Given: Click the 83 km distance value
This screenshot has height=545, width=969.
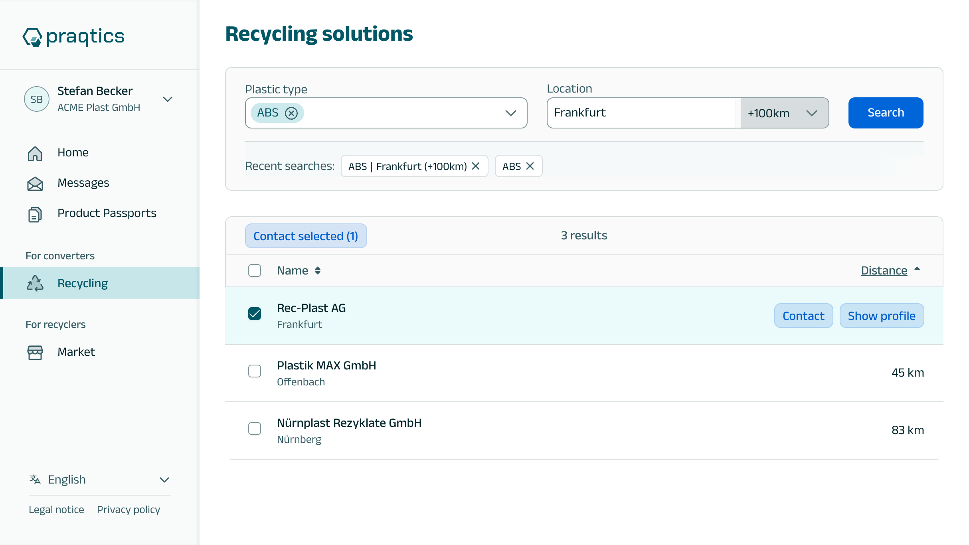Looking at the screenshot, I should (x=908, y=430).
